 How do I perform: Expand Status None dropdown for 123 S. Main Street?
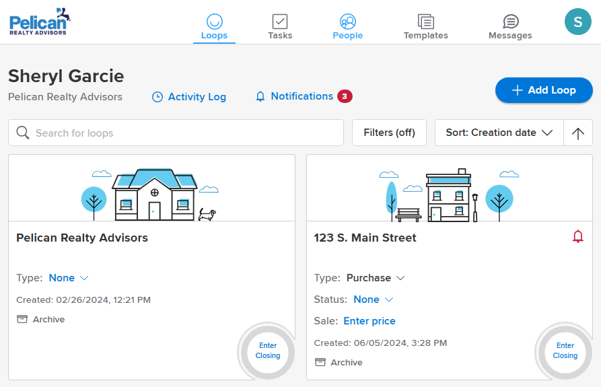pos(373,300)
